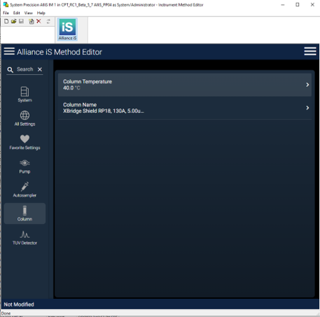
Task: Minimize the Instrument Method Editor window
Action: tap(283, 5)
